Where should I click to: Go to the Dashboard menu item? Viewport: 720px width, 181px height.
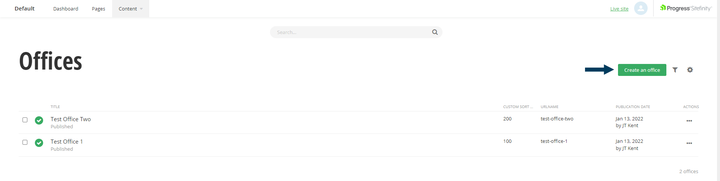point(66,9)
